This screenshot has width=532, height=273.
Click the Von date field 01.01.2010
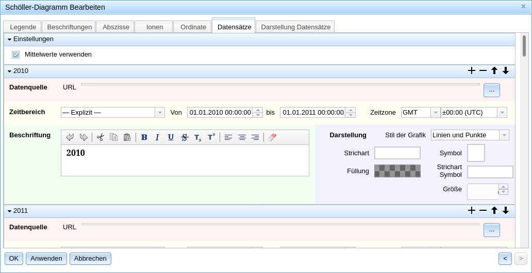[221, 112]
